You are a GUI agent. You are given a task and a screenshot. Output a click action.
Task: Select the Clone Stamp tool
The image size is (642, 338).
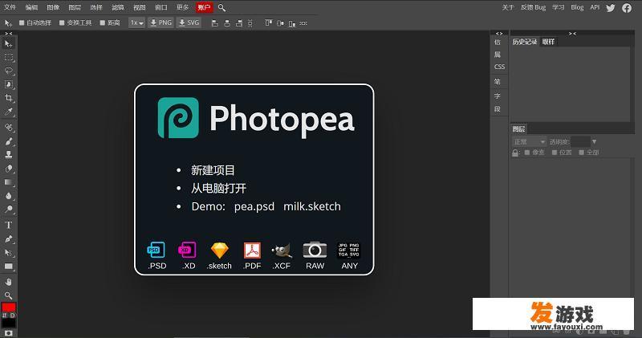9,155
